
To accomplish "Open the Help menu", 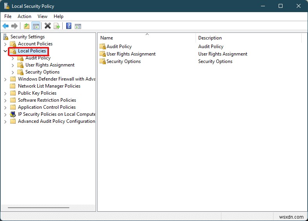I will (58, 16).
